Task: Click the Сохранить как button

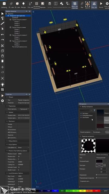Action: point(85,181)
